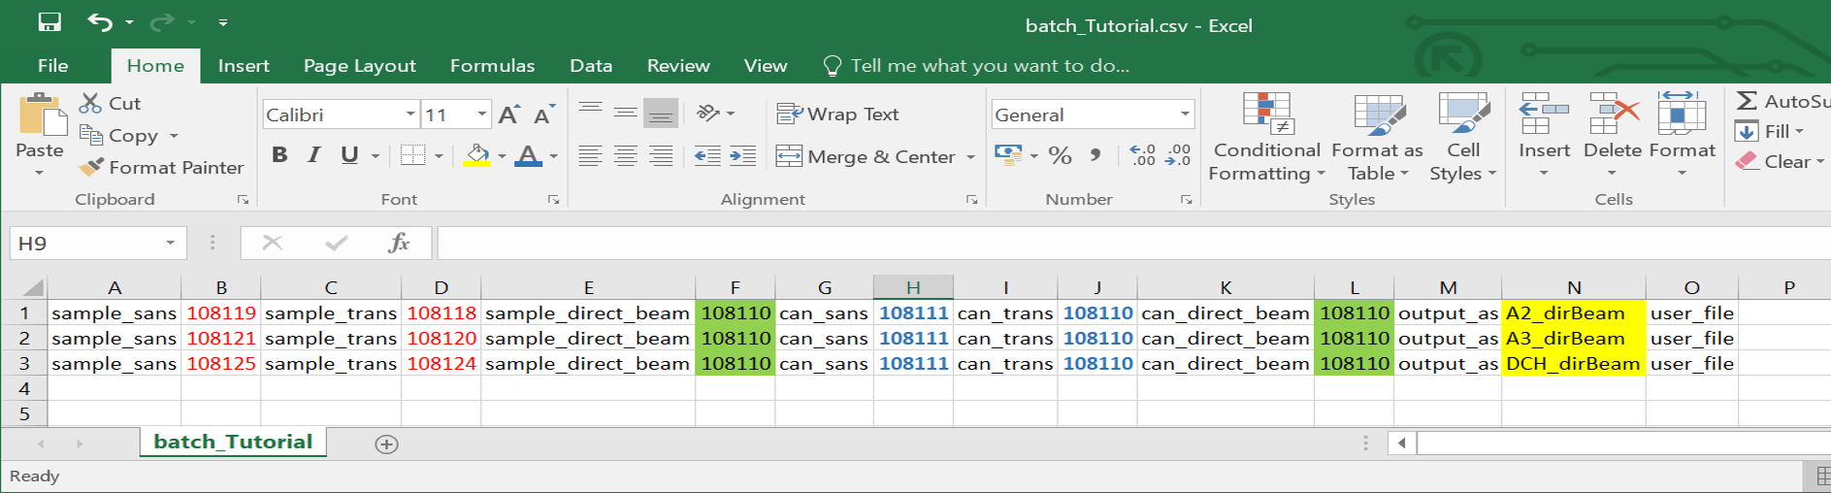
Task: Click the Name Box showing H9
Action: 85,243
